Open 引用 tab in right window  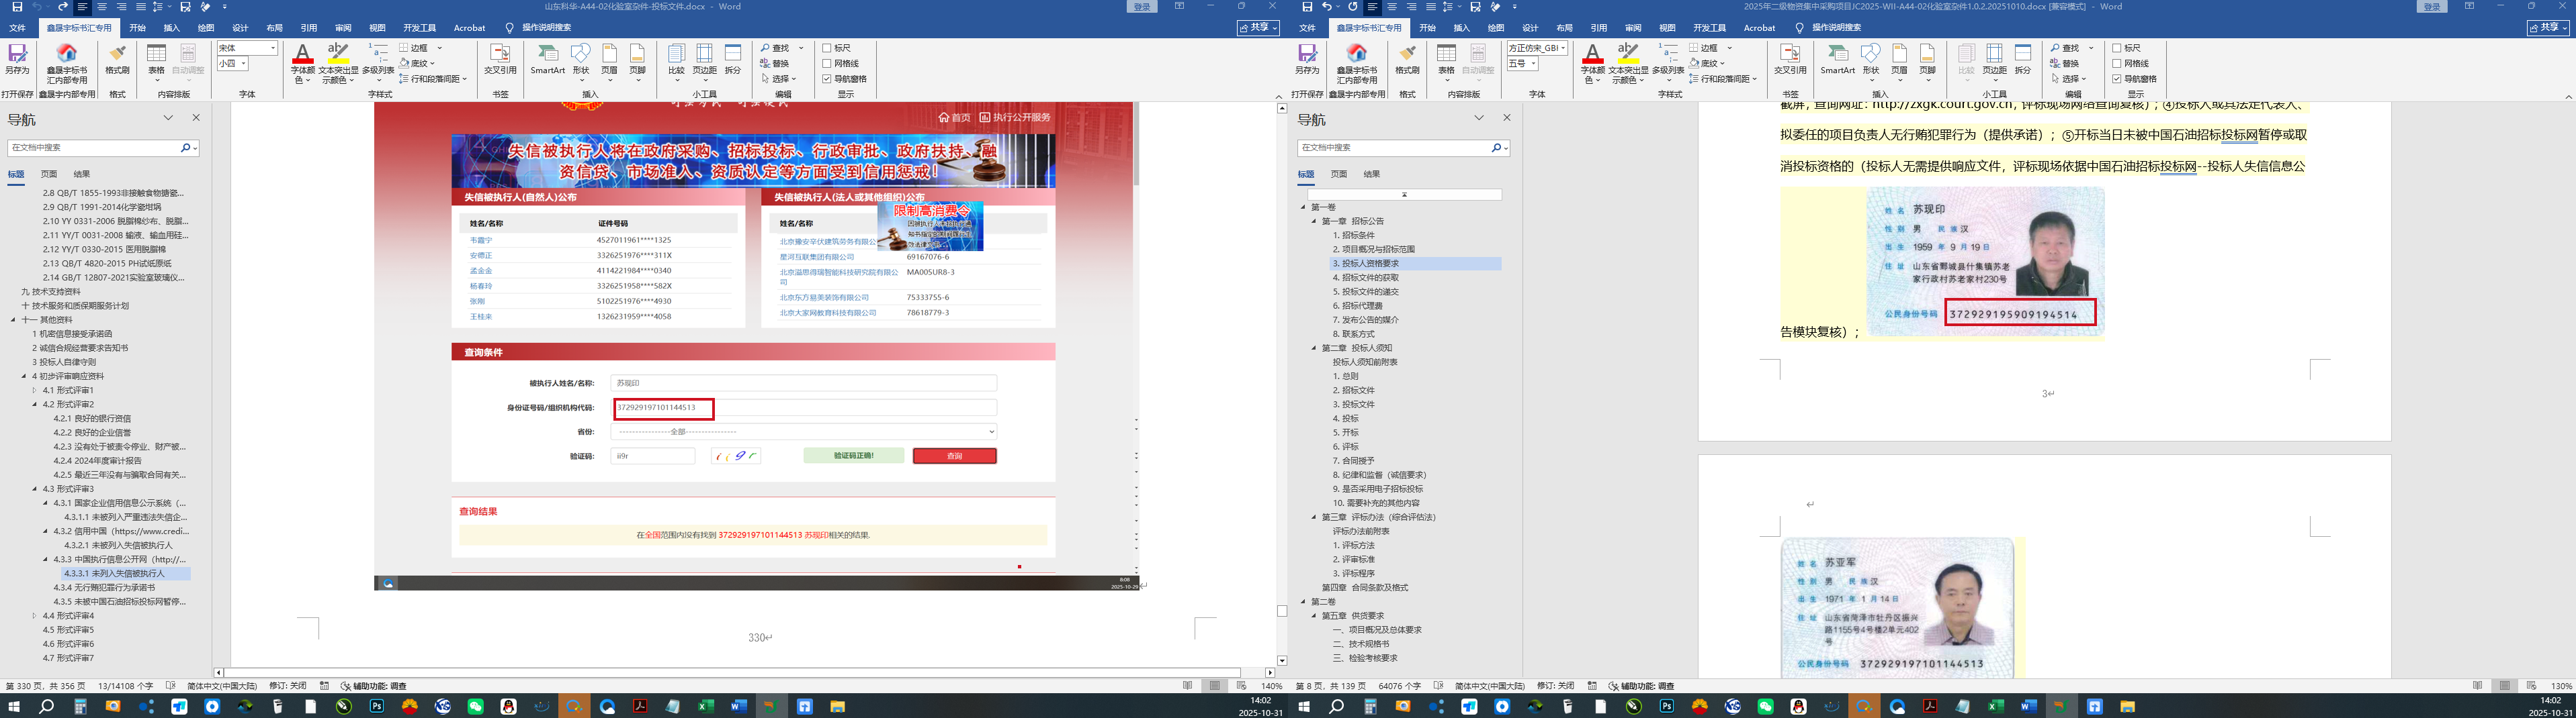pyautogui.click(x=1599, y=28)
